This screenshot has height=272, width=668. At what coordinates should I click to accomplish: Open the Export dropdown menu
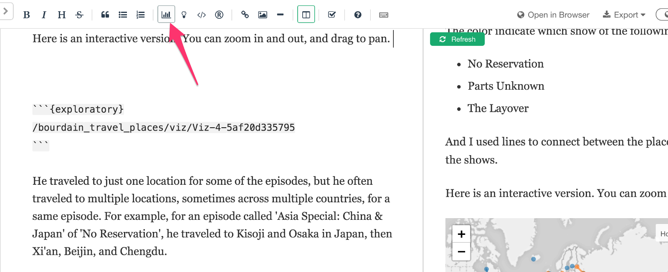(624, 15)
